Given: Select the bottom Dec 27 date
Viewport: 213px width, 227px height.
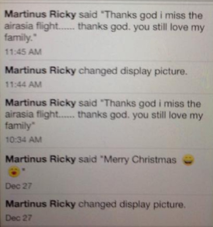Looking at the screenshot, I should click(18, 218).
